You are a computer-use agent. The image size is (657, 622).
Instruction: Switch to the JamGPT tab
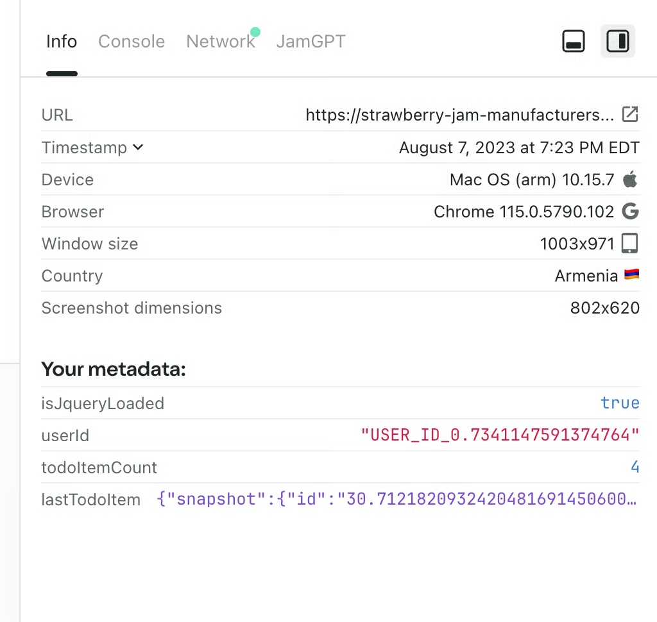(311, 42)
